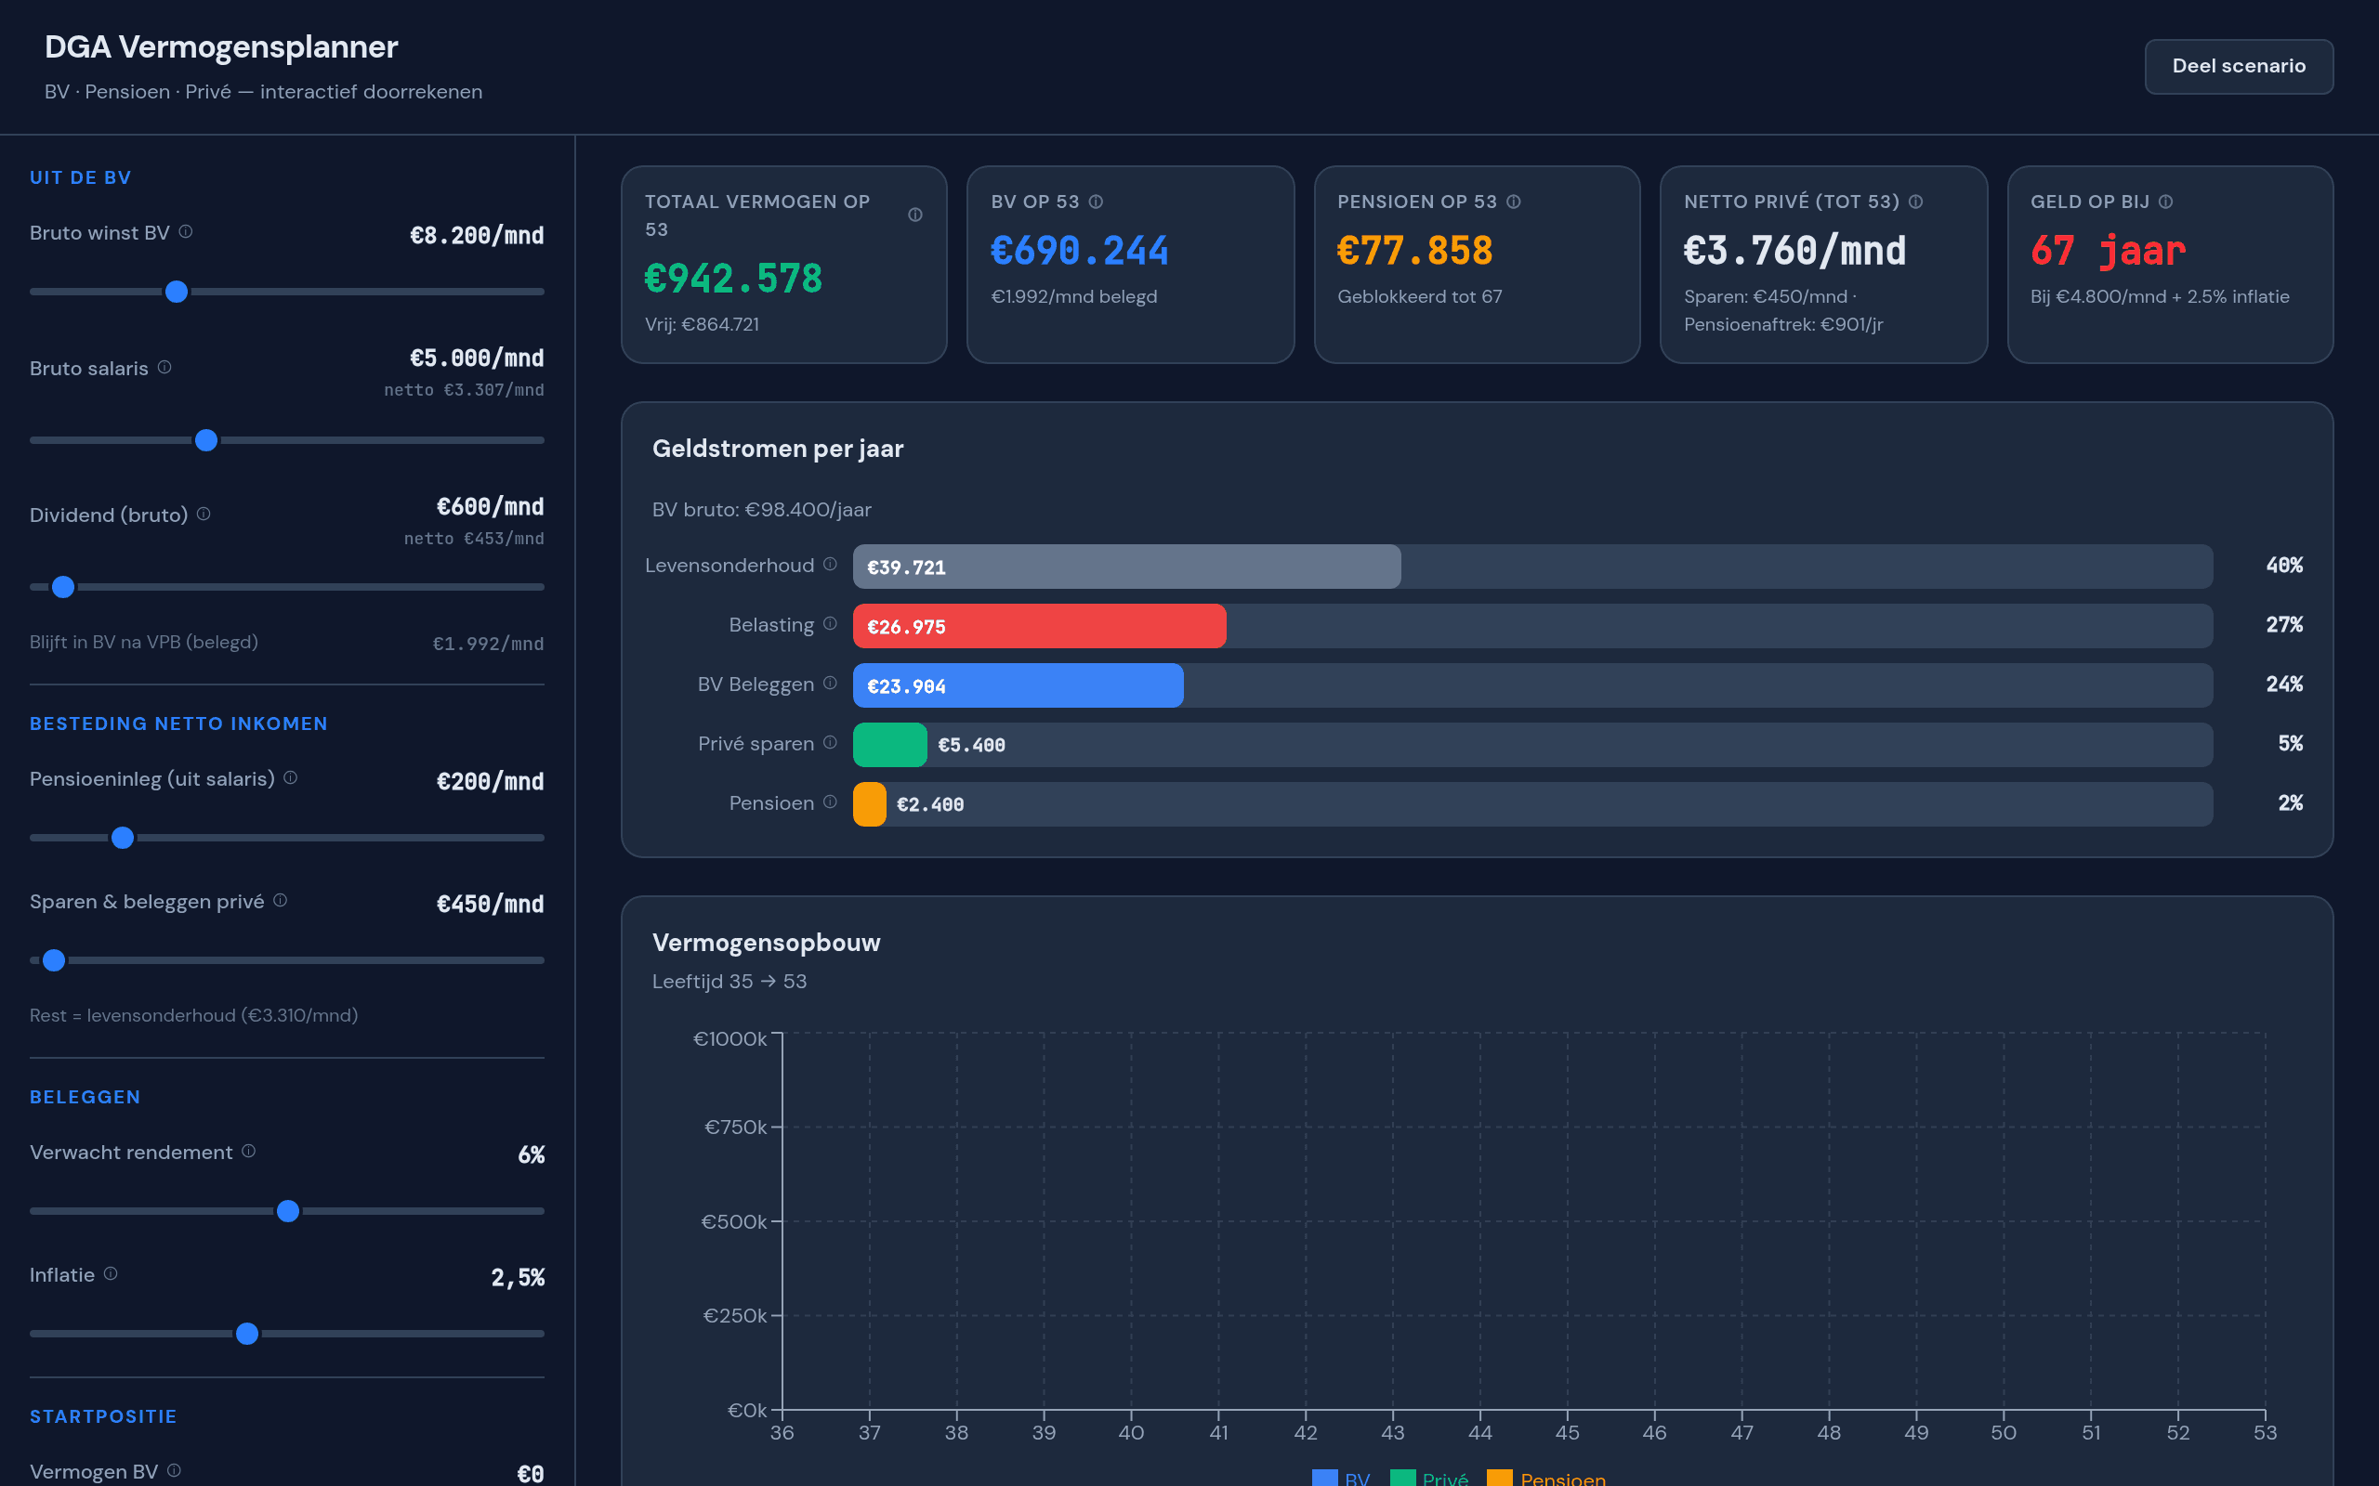Click info icon next to Dividend (bruto)
The width and height of the screenshot is (2379, 1486).
coord(204,514)
